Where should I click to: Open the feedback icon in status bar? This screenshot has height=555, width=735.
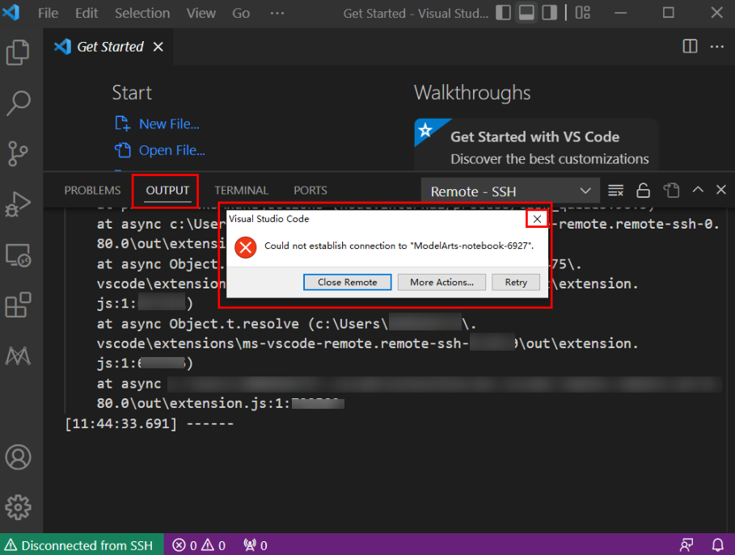686,545
